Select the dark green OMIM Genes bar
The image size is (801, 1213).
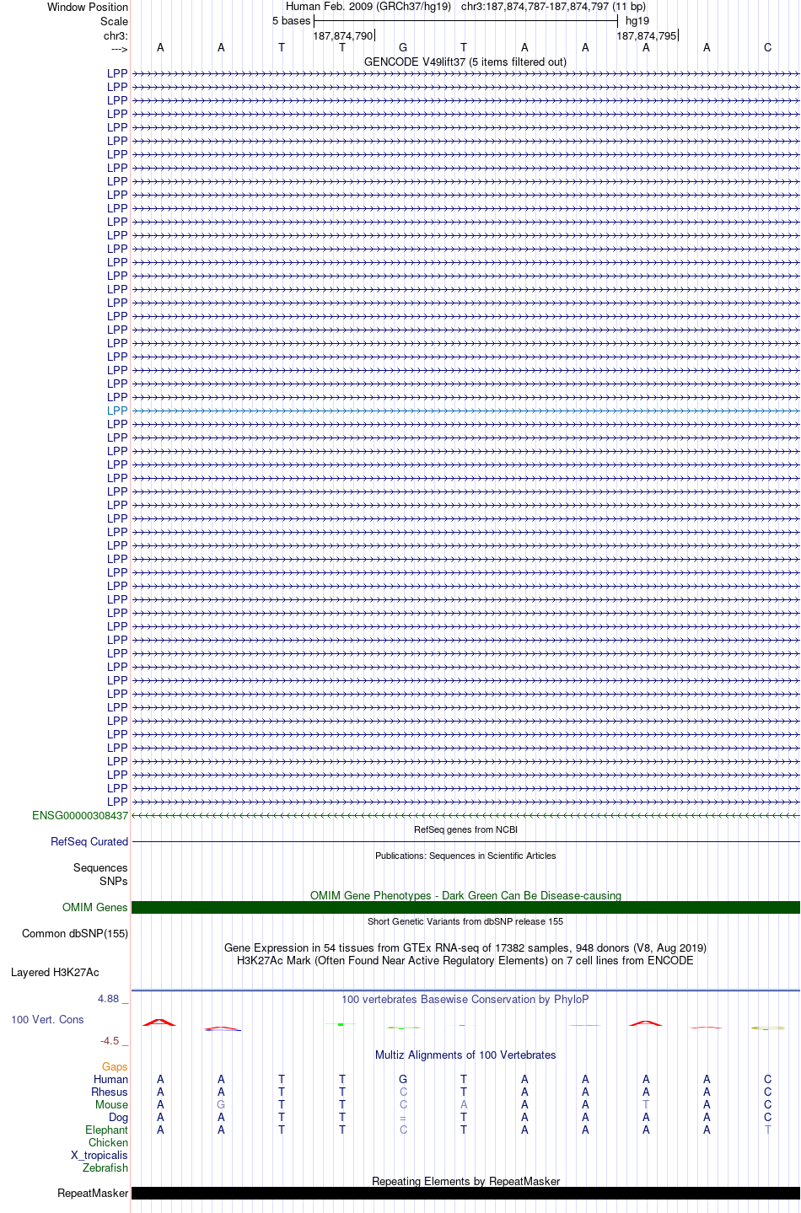[x=465, y=907]
